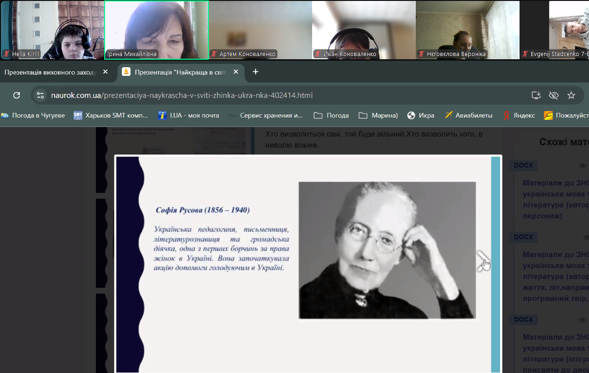Open the 'Харьков SMT комп...' bookmark
The width and height of the screenshot is (589, 373).
111,115
